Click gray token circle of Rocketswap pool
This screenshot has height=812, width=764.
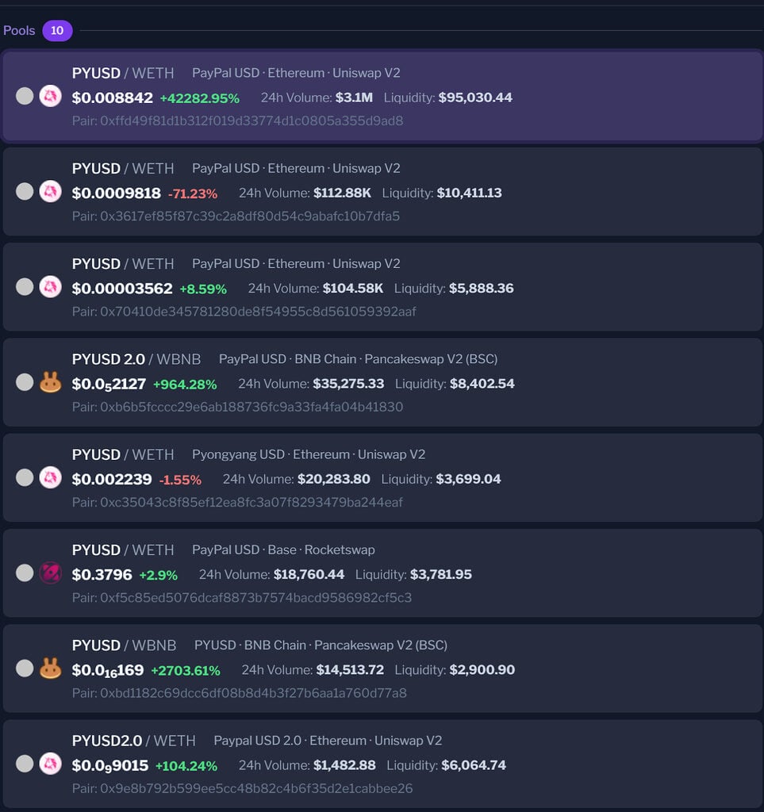(25, 573)
